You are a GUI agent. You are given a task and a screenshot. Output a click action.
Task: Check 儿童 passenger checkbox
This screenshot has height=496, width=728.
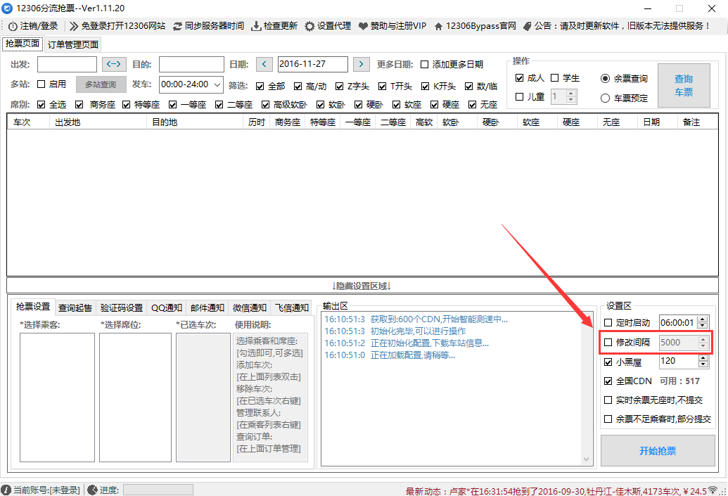tap(520, 96)
